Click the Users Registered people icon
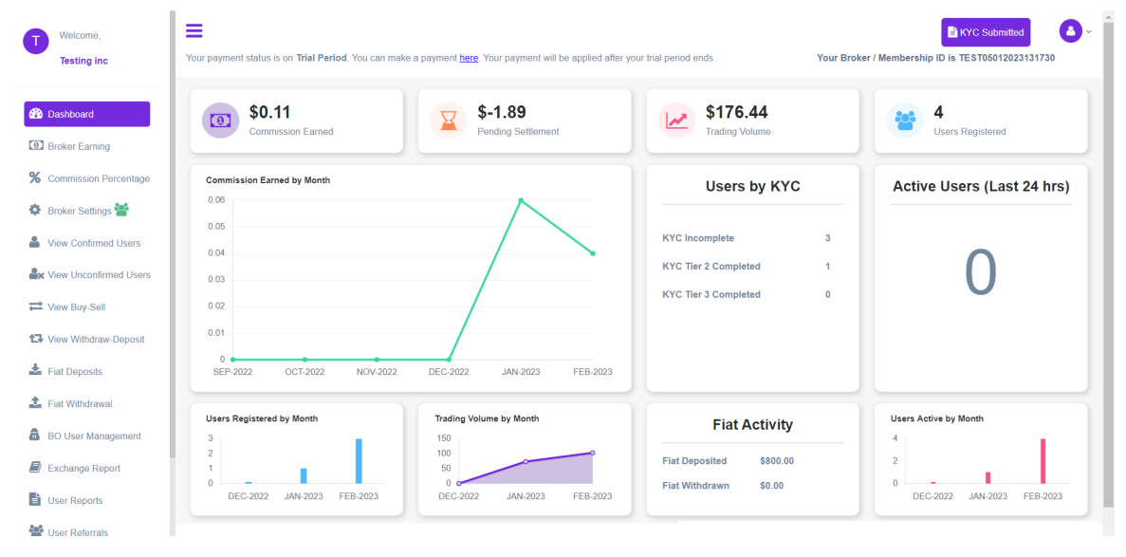 coord(905,121)
